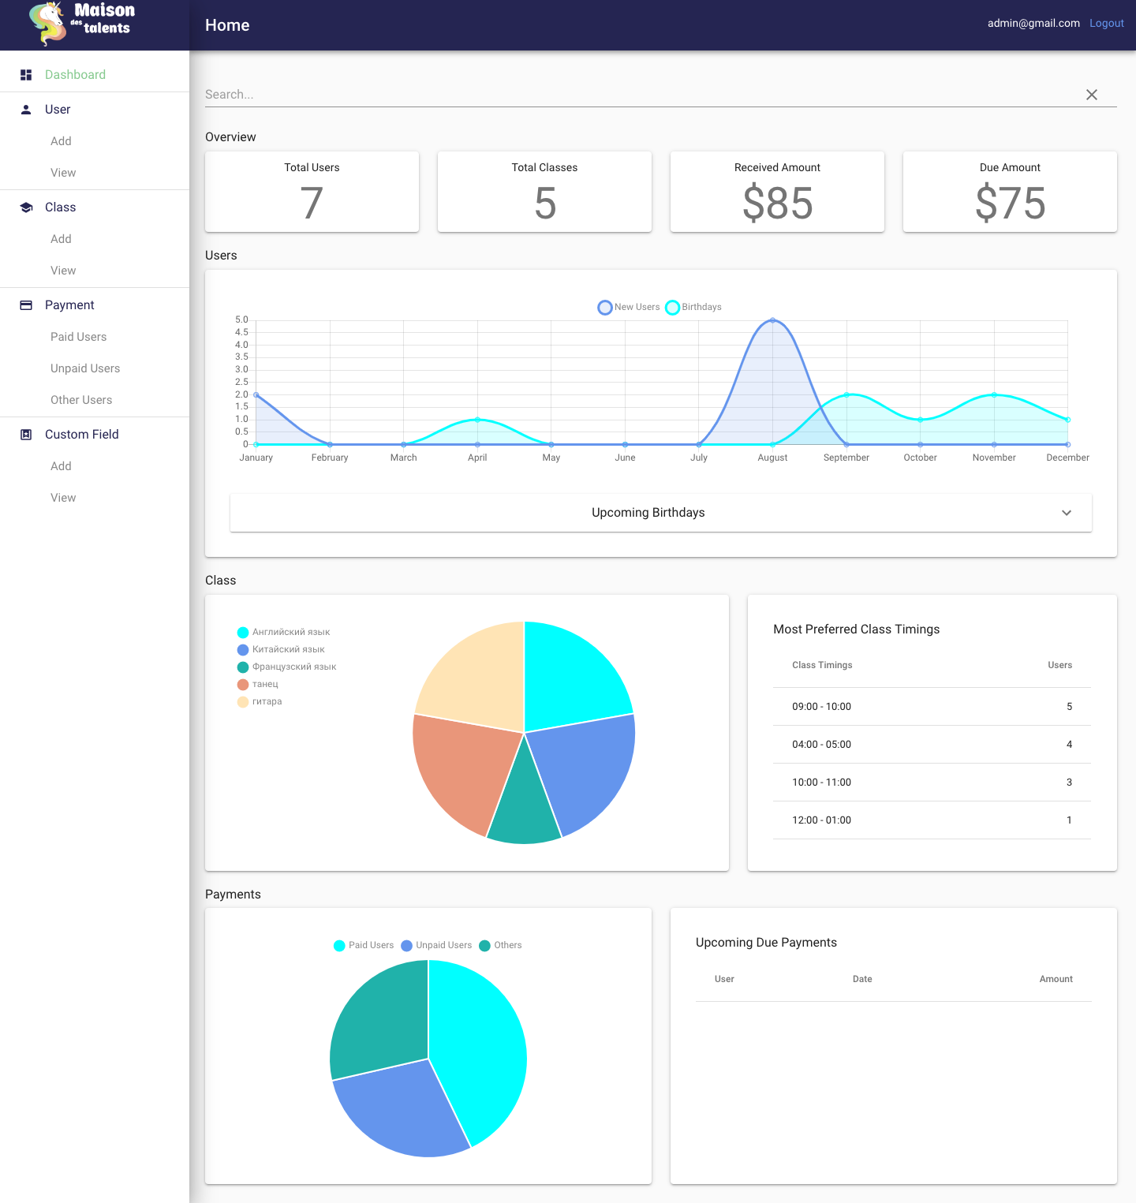Select the 10:00 - 11:00 timing row
Viewport: 1136px width, 1203px height.
click(x=932, y=783)
